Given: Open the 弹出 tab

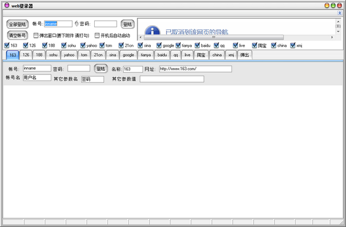Looking at the screenshot, I should 244,55.
